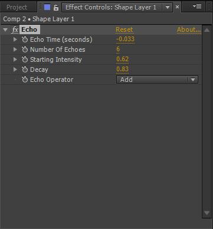Toggle the panel lock icon

pyautogui.click(x=56, y=8)
